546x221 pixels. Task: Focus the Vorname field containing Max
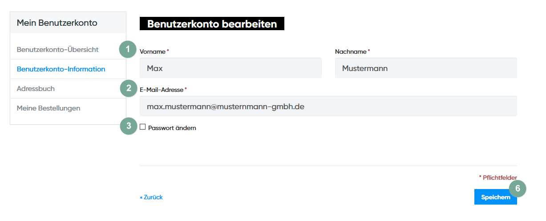click(231, 68)
